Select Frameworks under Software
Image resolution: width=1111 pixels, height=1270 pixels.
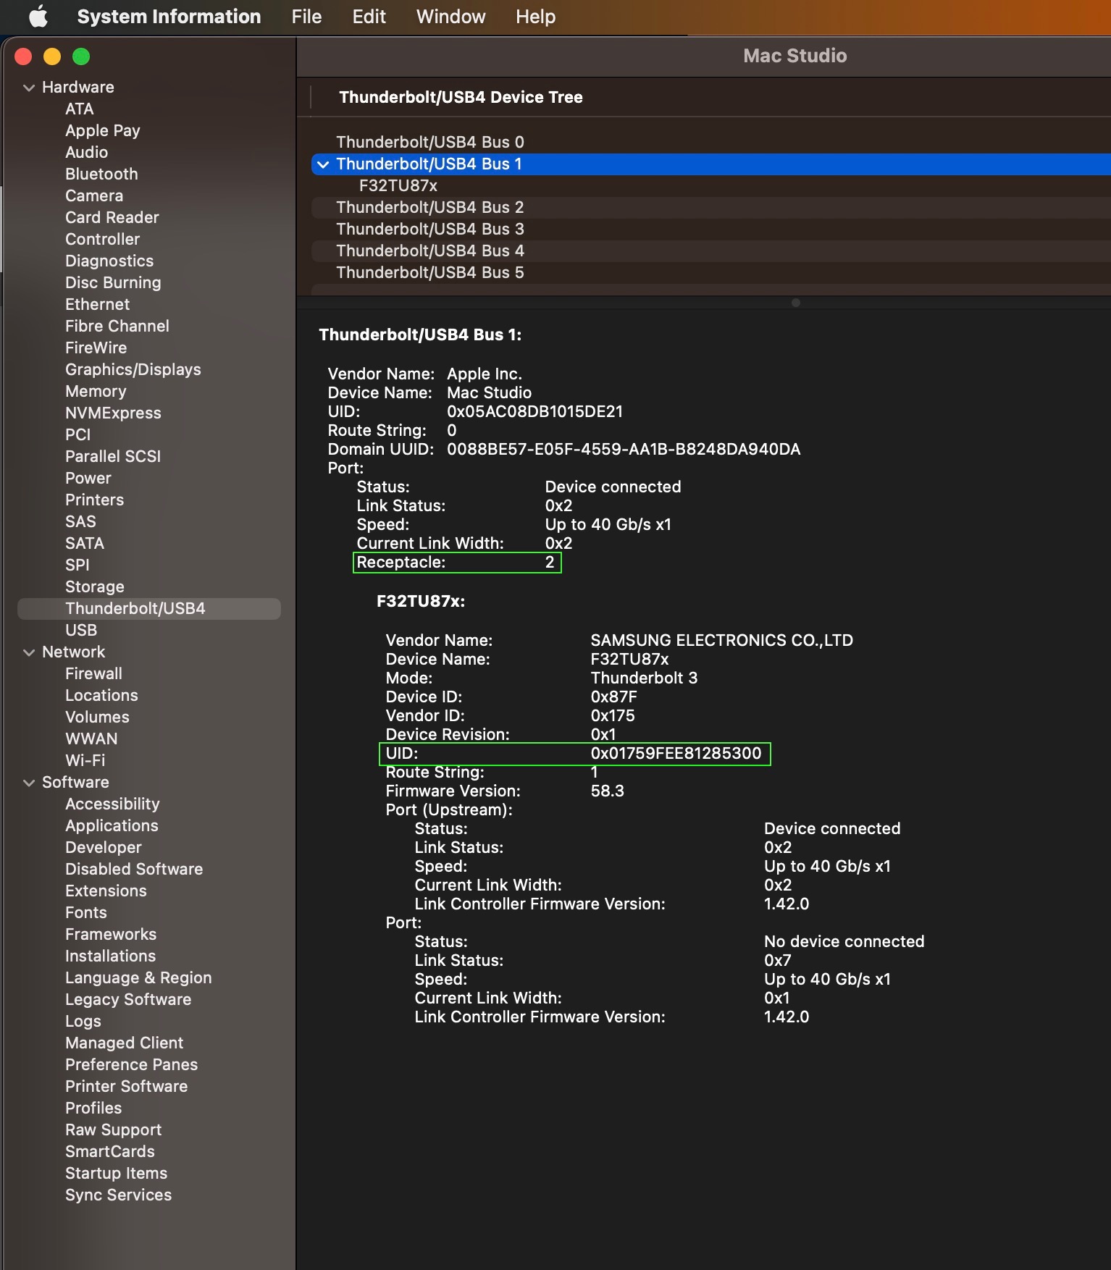(x=111, y=934)
